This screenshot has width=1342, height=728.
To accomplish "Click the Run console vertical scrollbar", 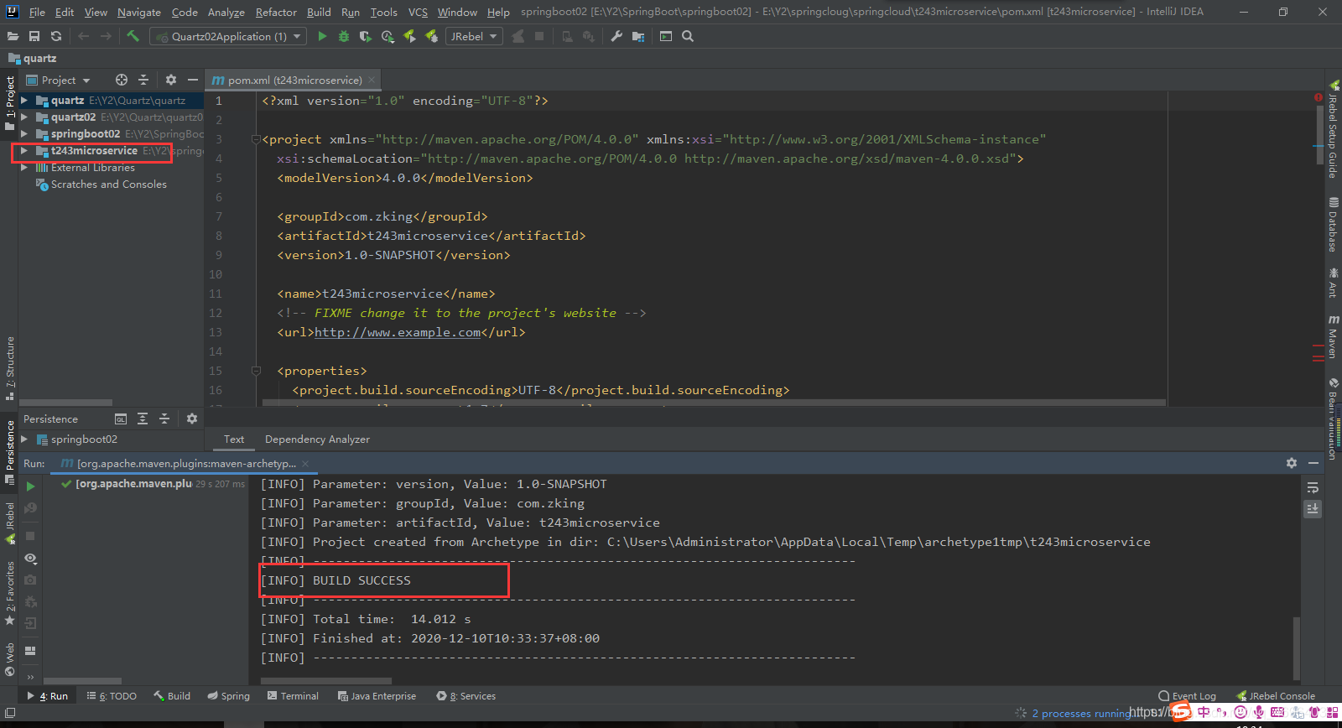I will (1296, 648).
